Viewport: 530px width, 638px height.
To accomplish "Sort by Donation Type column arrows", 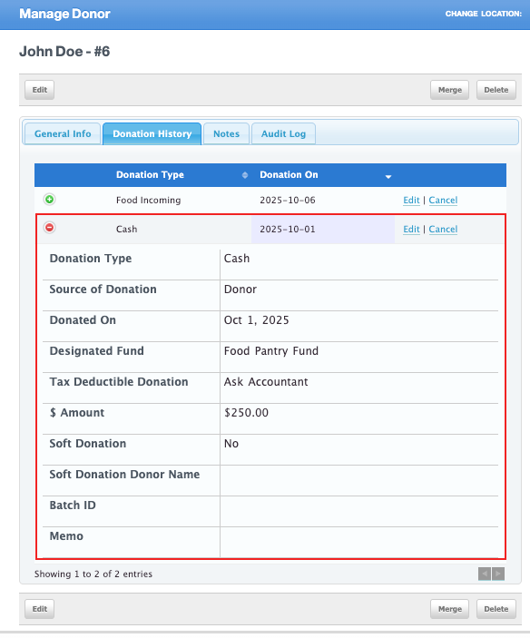I will coord(245,175).
